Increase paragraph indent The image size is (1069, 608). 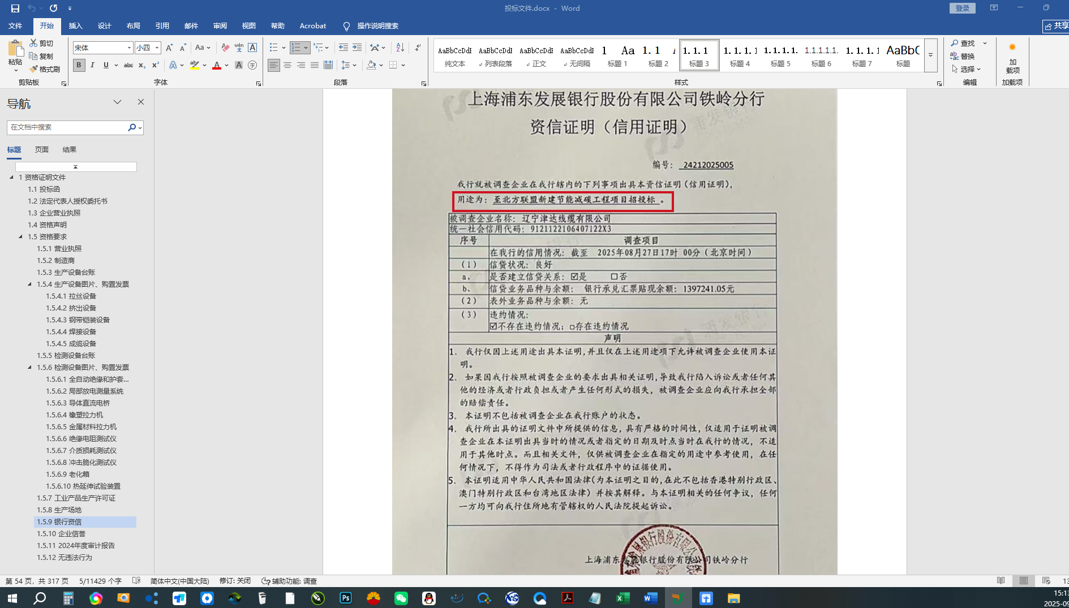click(357, 48)
